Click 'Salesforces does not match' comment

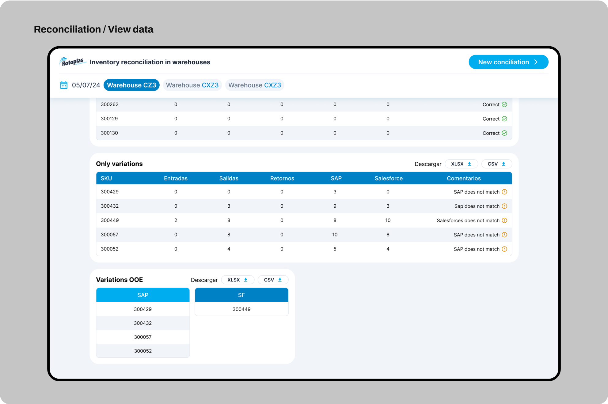click(x=468, y=221)
